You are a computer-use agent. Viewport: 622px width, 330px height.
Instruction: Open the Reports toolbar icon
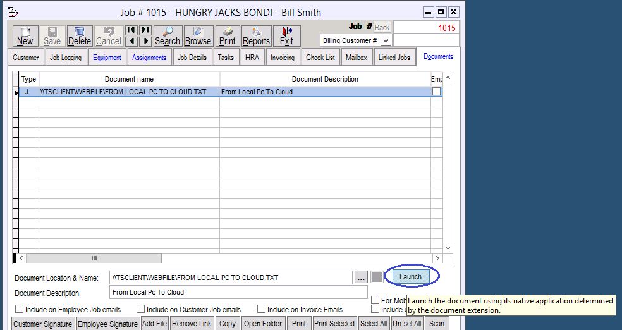(256, 36)
